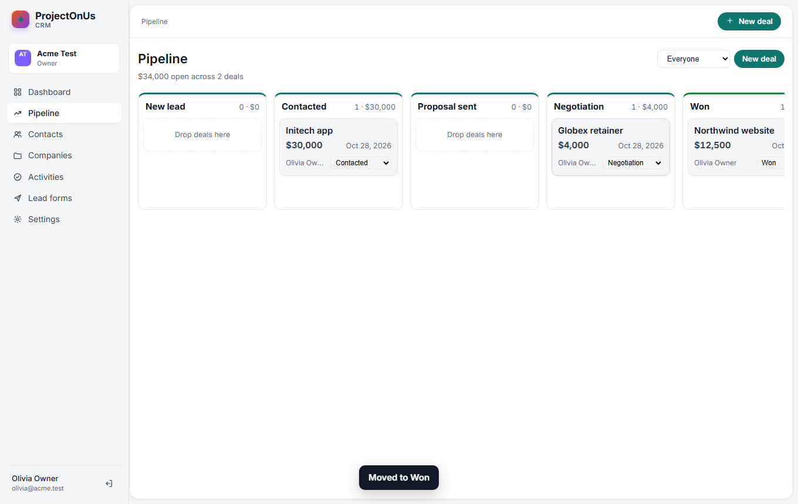
Task: Open the Companies page
Action: coord(65,155)
